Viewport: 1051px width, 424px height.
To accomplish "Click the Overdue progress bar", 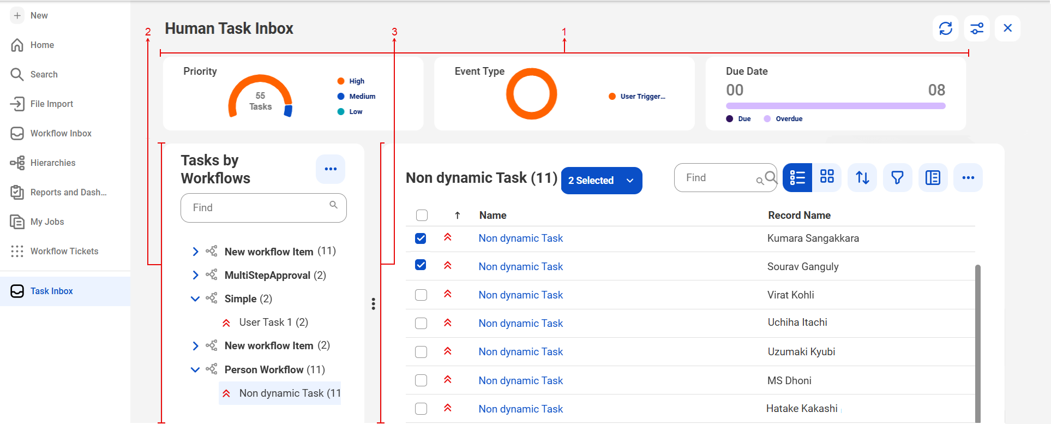I will click(x=836, y=106).
